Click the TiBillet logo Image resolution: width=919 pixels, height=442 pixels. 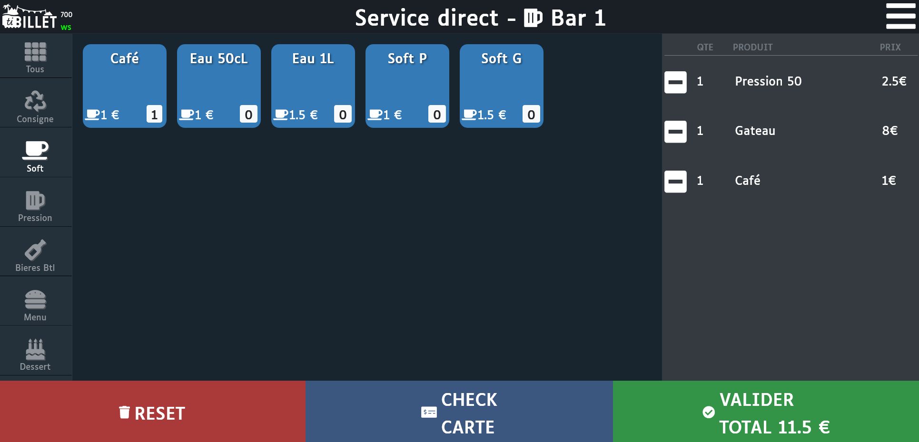pyautogui.click(x=30, y=18)
